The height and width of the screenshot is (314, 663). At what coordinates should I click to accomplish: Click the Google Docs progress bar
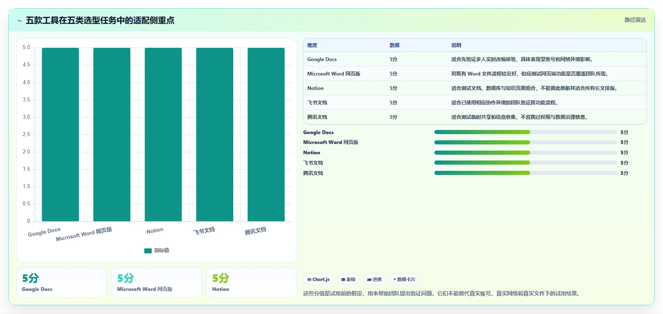(x=526, y=132)
